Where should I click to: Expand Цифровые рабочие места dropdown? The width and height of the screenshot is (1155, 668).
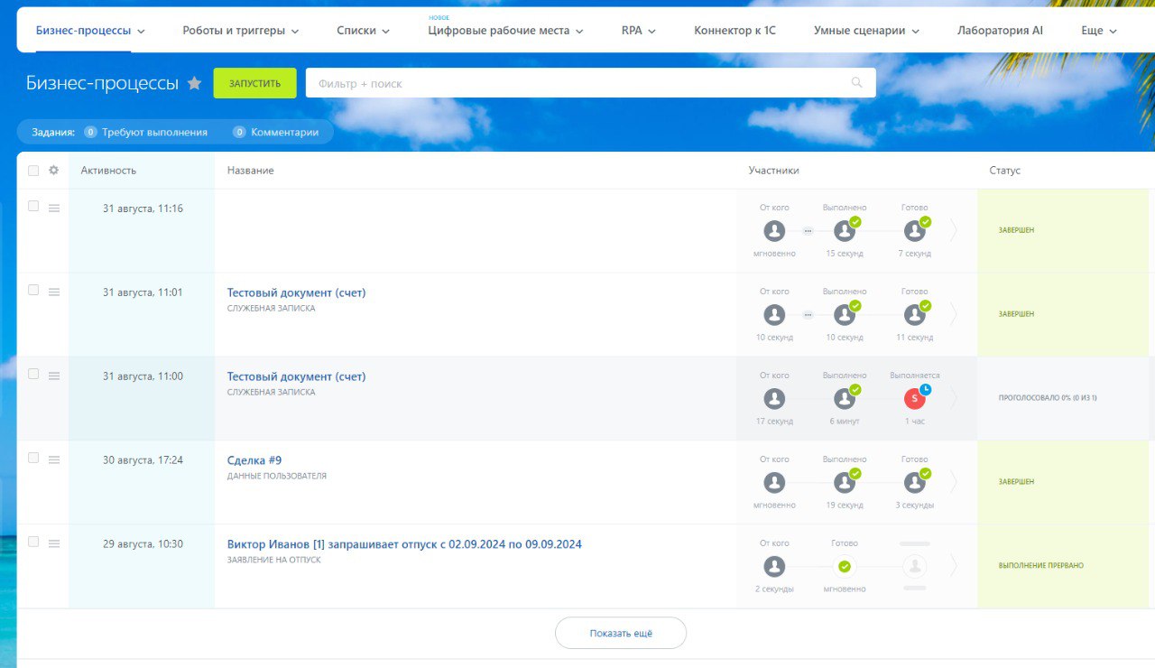(579, 31)
